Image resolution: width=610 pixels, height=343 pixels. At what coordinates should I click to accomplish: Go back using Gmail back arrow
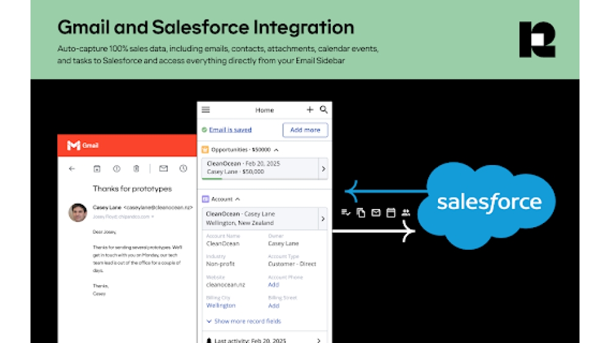coord(72,169)
